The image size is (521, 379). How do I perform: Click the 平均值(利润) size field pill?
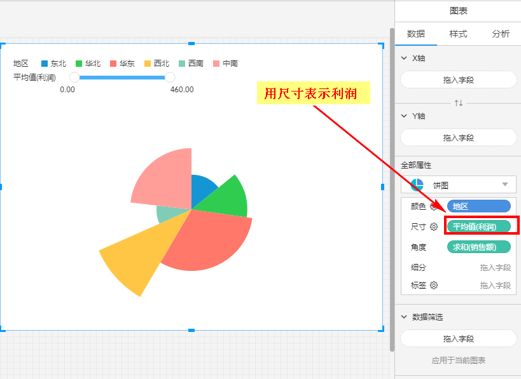pyautogui.click(x=478, y=227)
